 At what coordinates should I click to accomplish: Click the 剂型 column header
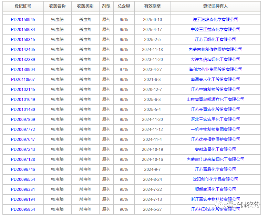click(x=106, y=6)
